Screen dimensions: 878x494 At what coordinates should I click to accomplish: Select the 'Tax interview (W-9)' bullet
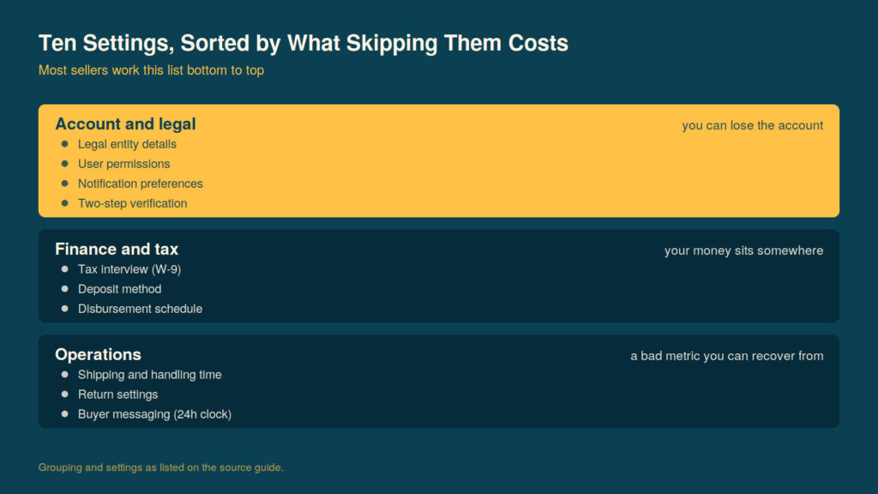129,269
